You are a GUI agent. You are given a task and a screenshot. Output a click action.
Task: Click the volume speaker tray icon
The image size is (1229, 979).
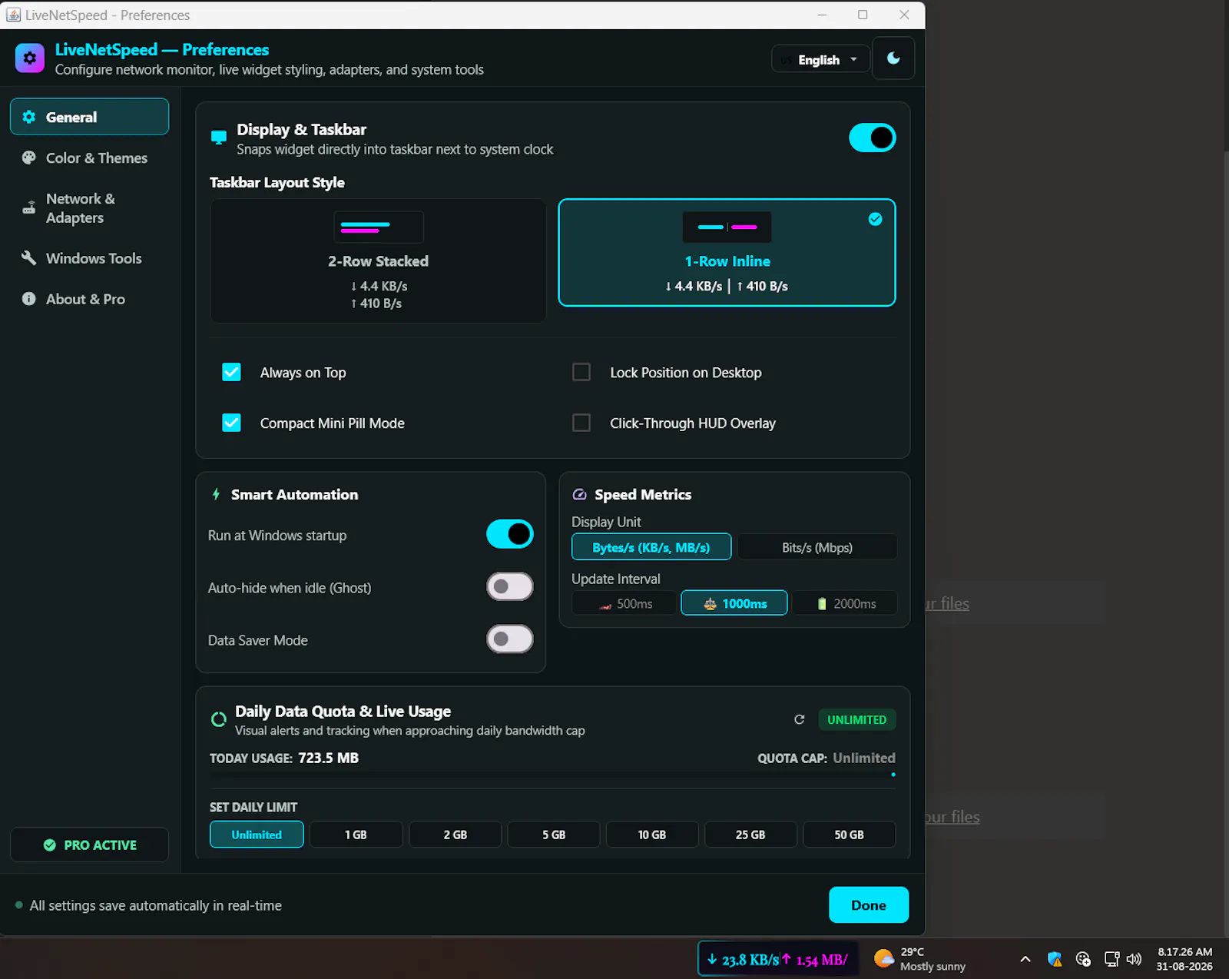point(1134,959)
